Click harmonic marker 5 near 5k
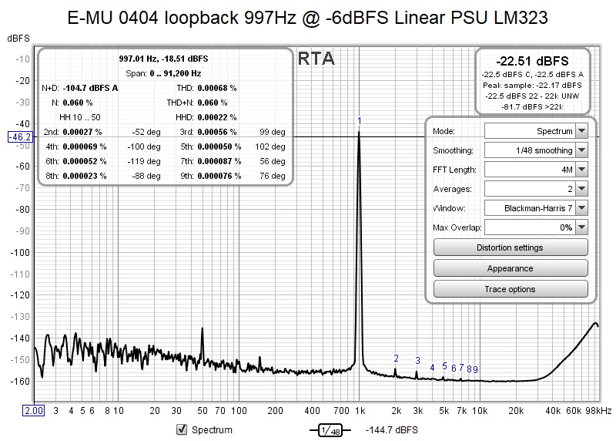 [444, 366]
